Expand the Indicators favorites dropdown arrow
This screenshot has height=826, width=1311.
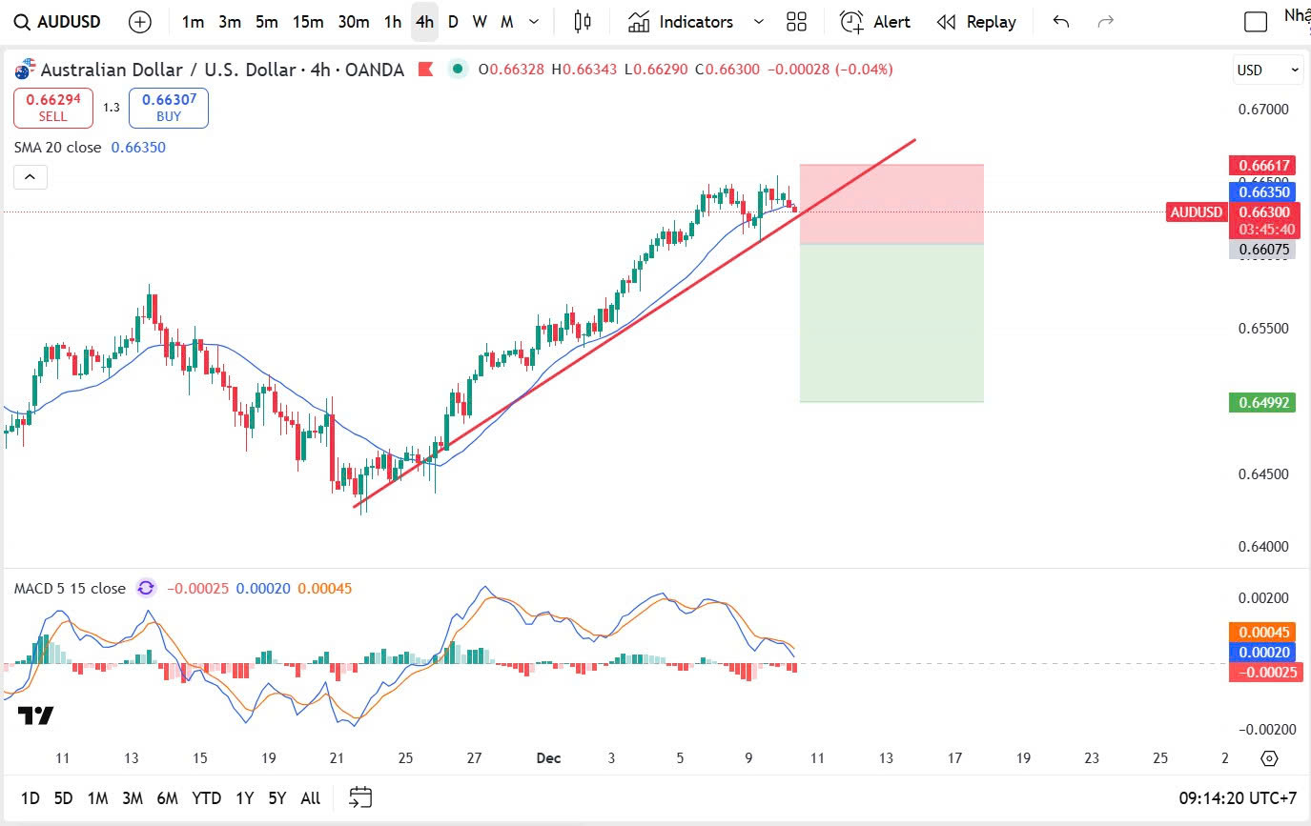[759, 22]
